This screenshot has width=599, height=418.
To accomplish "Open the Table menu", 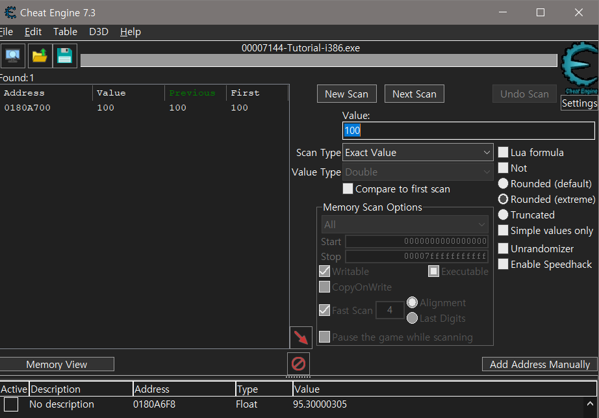I will click(x=65, y=31).
